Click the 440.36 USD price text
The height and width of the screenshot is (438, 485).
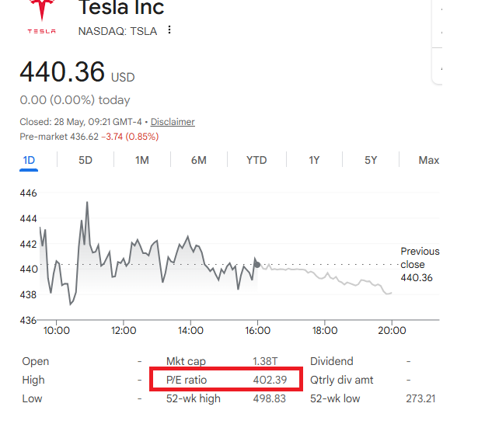77,71
